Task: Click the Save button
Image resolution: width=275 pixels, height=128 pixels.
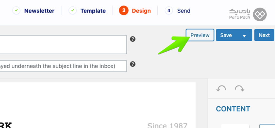Action: (226, 35)
